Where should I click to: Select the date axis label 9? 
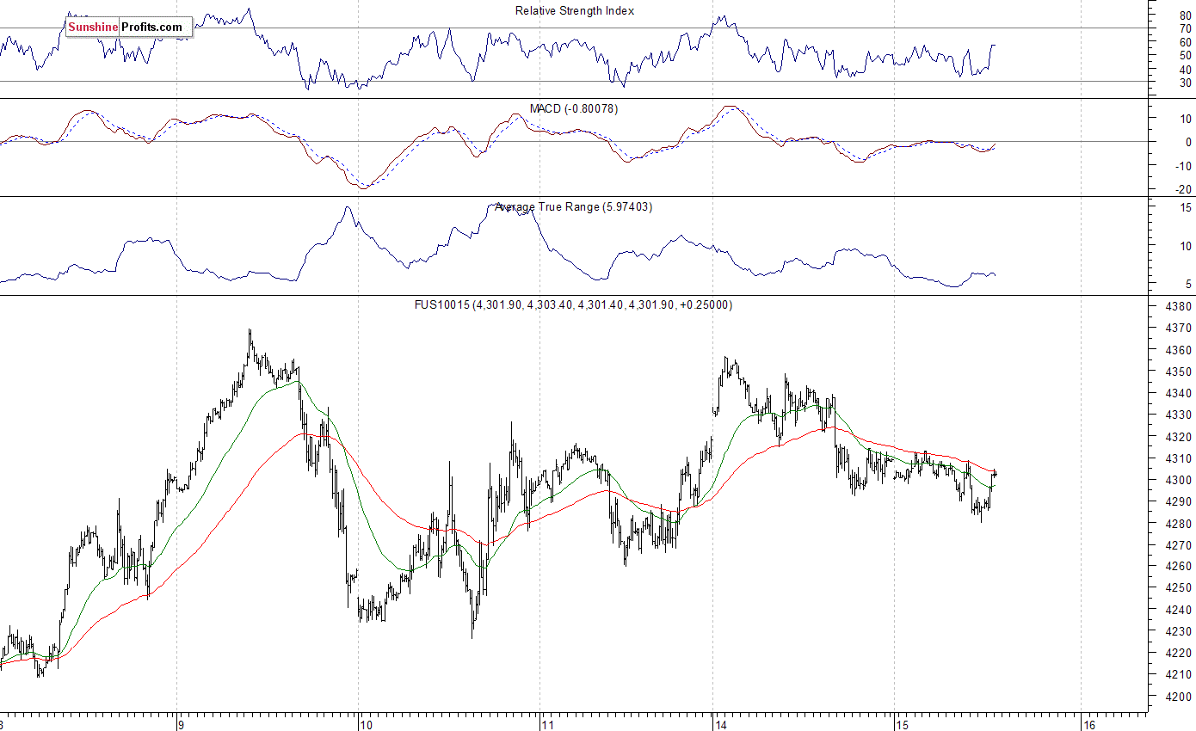click(x=179, y=725)
